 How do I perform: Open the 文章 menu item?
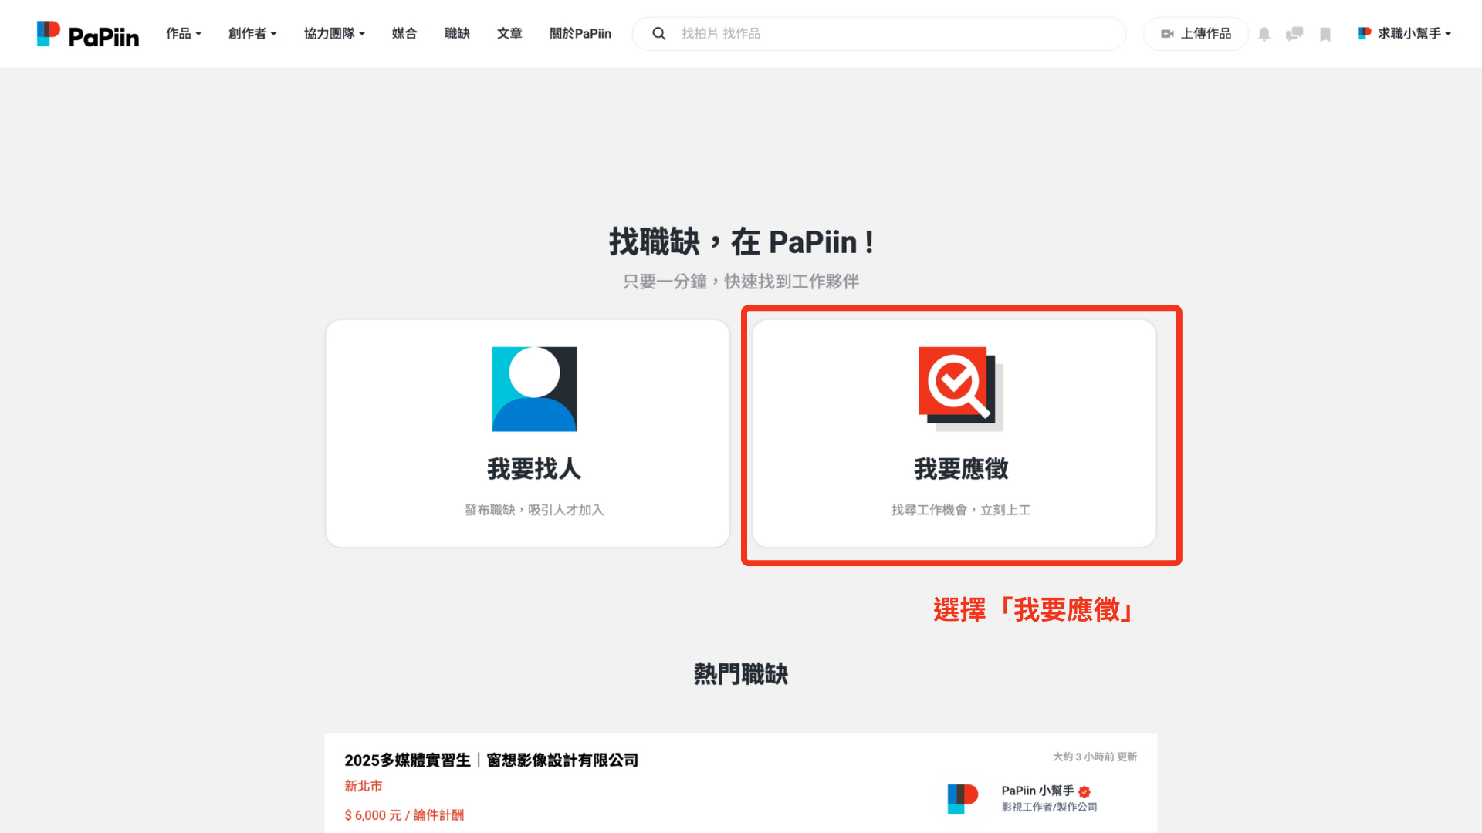pos(509,34)
